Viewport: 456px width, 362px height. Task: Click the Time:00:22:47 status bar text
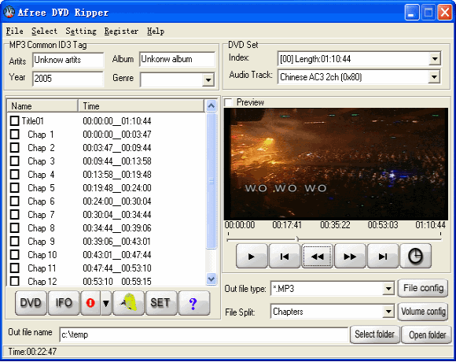coord(32,352)
